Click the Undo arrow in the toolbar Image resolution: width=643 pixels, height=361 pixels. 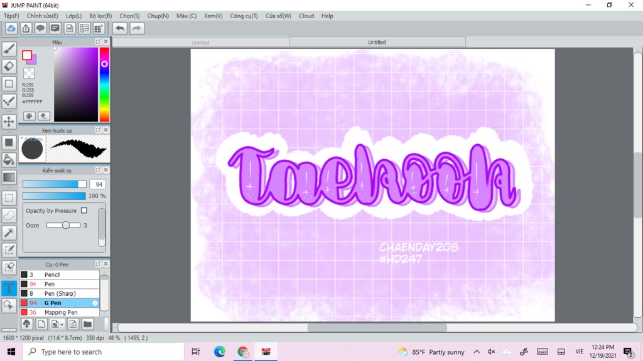tap(119, 28)
